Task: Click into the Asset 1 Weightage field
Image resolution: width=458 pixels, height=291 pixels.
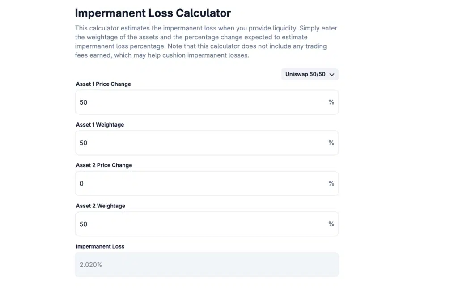Action: (201, 143)
